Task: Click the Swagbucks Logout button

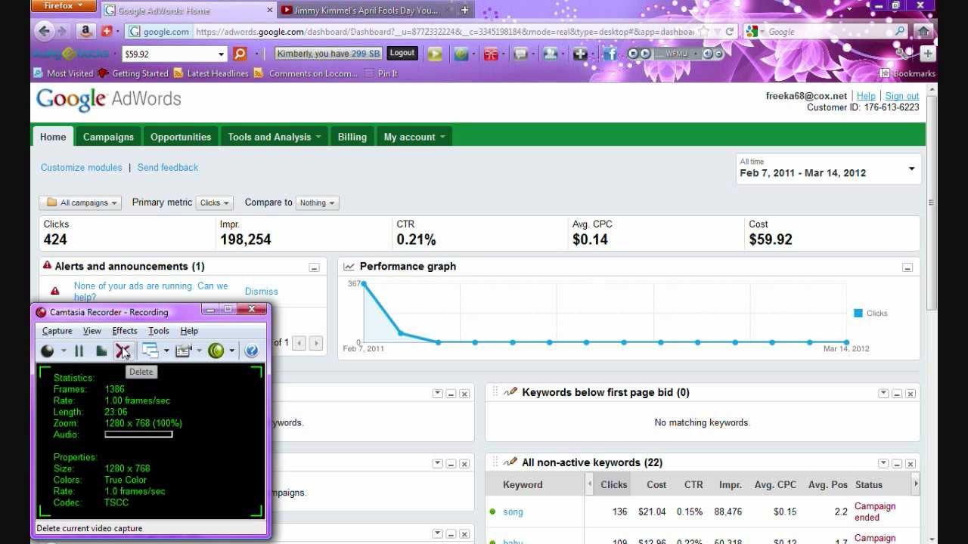Action: click(x=402, y=53)
